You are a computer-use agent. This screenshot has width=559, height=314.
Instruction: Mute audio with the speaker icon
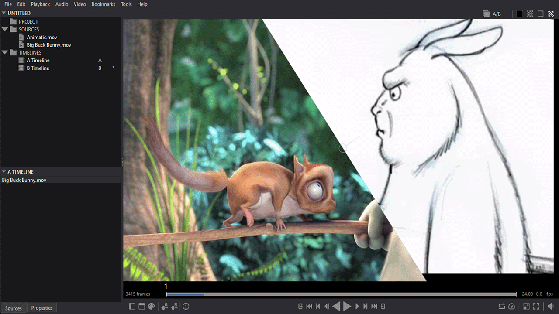click(551, 307)
